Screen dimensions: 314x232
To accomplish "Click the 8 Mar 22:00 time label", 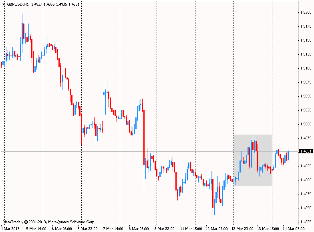I will pos(164,228).
